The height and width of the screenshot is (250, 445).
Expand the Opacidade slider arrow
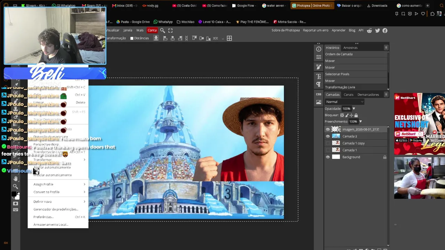pyautogui.click(x=354, y=109)
